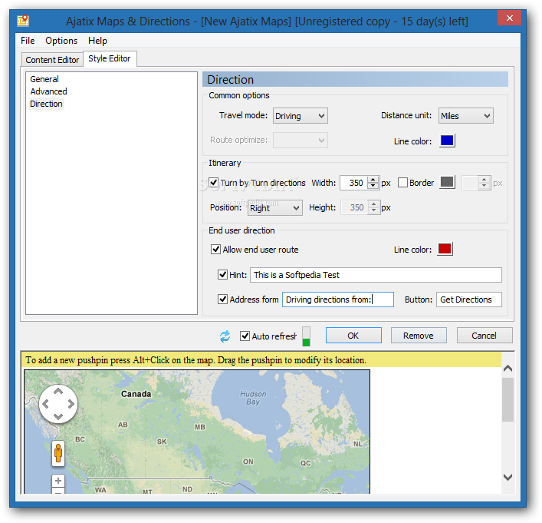542x523 pixels.
Task: Click the Hudson Bay label on map
Action: coord(254,398)
